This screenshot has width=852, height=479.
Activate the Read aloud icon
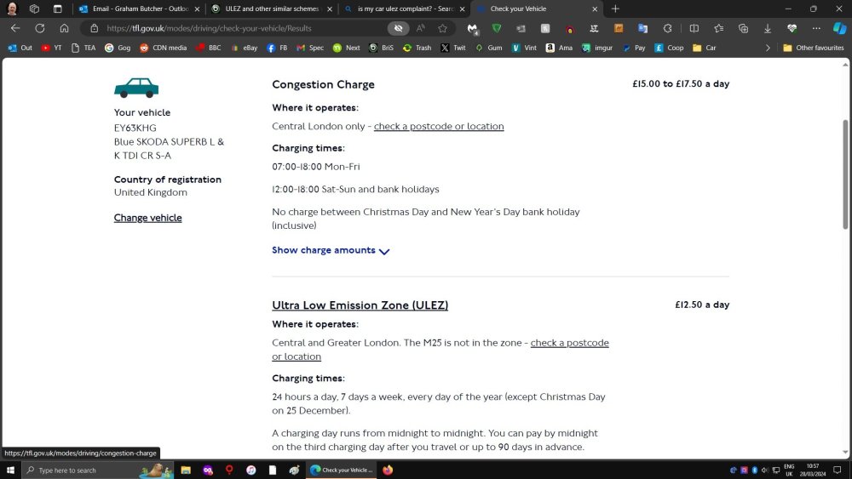(x=421, y=28)
